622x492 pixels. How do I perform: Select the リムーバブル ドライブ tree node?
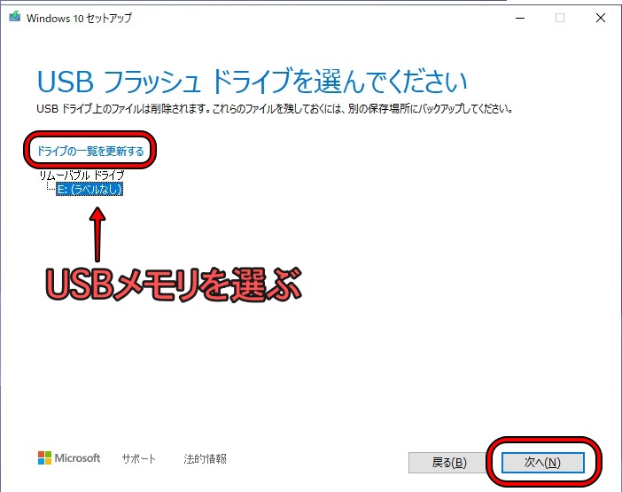click(82, 175)
